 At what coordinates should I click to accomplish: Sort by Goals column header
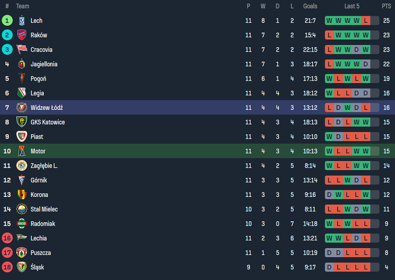(x=310, y=6)
